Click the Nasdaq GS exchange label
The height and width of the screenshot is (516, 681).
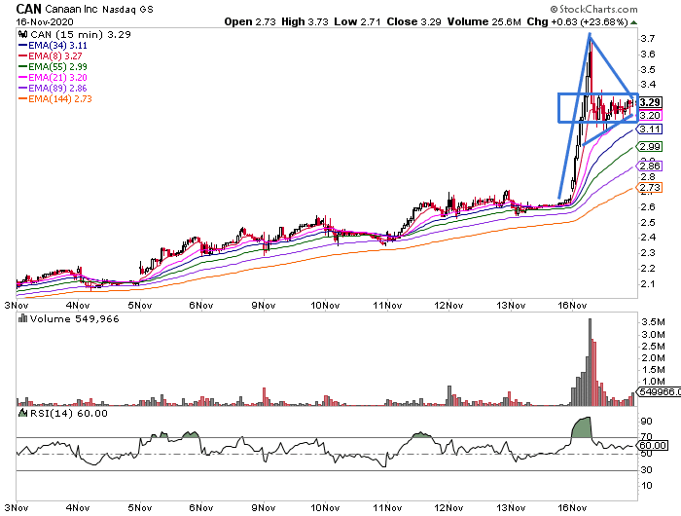point(127,9)
